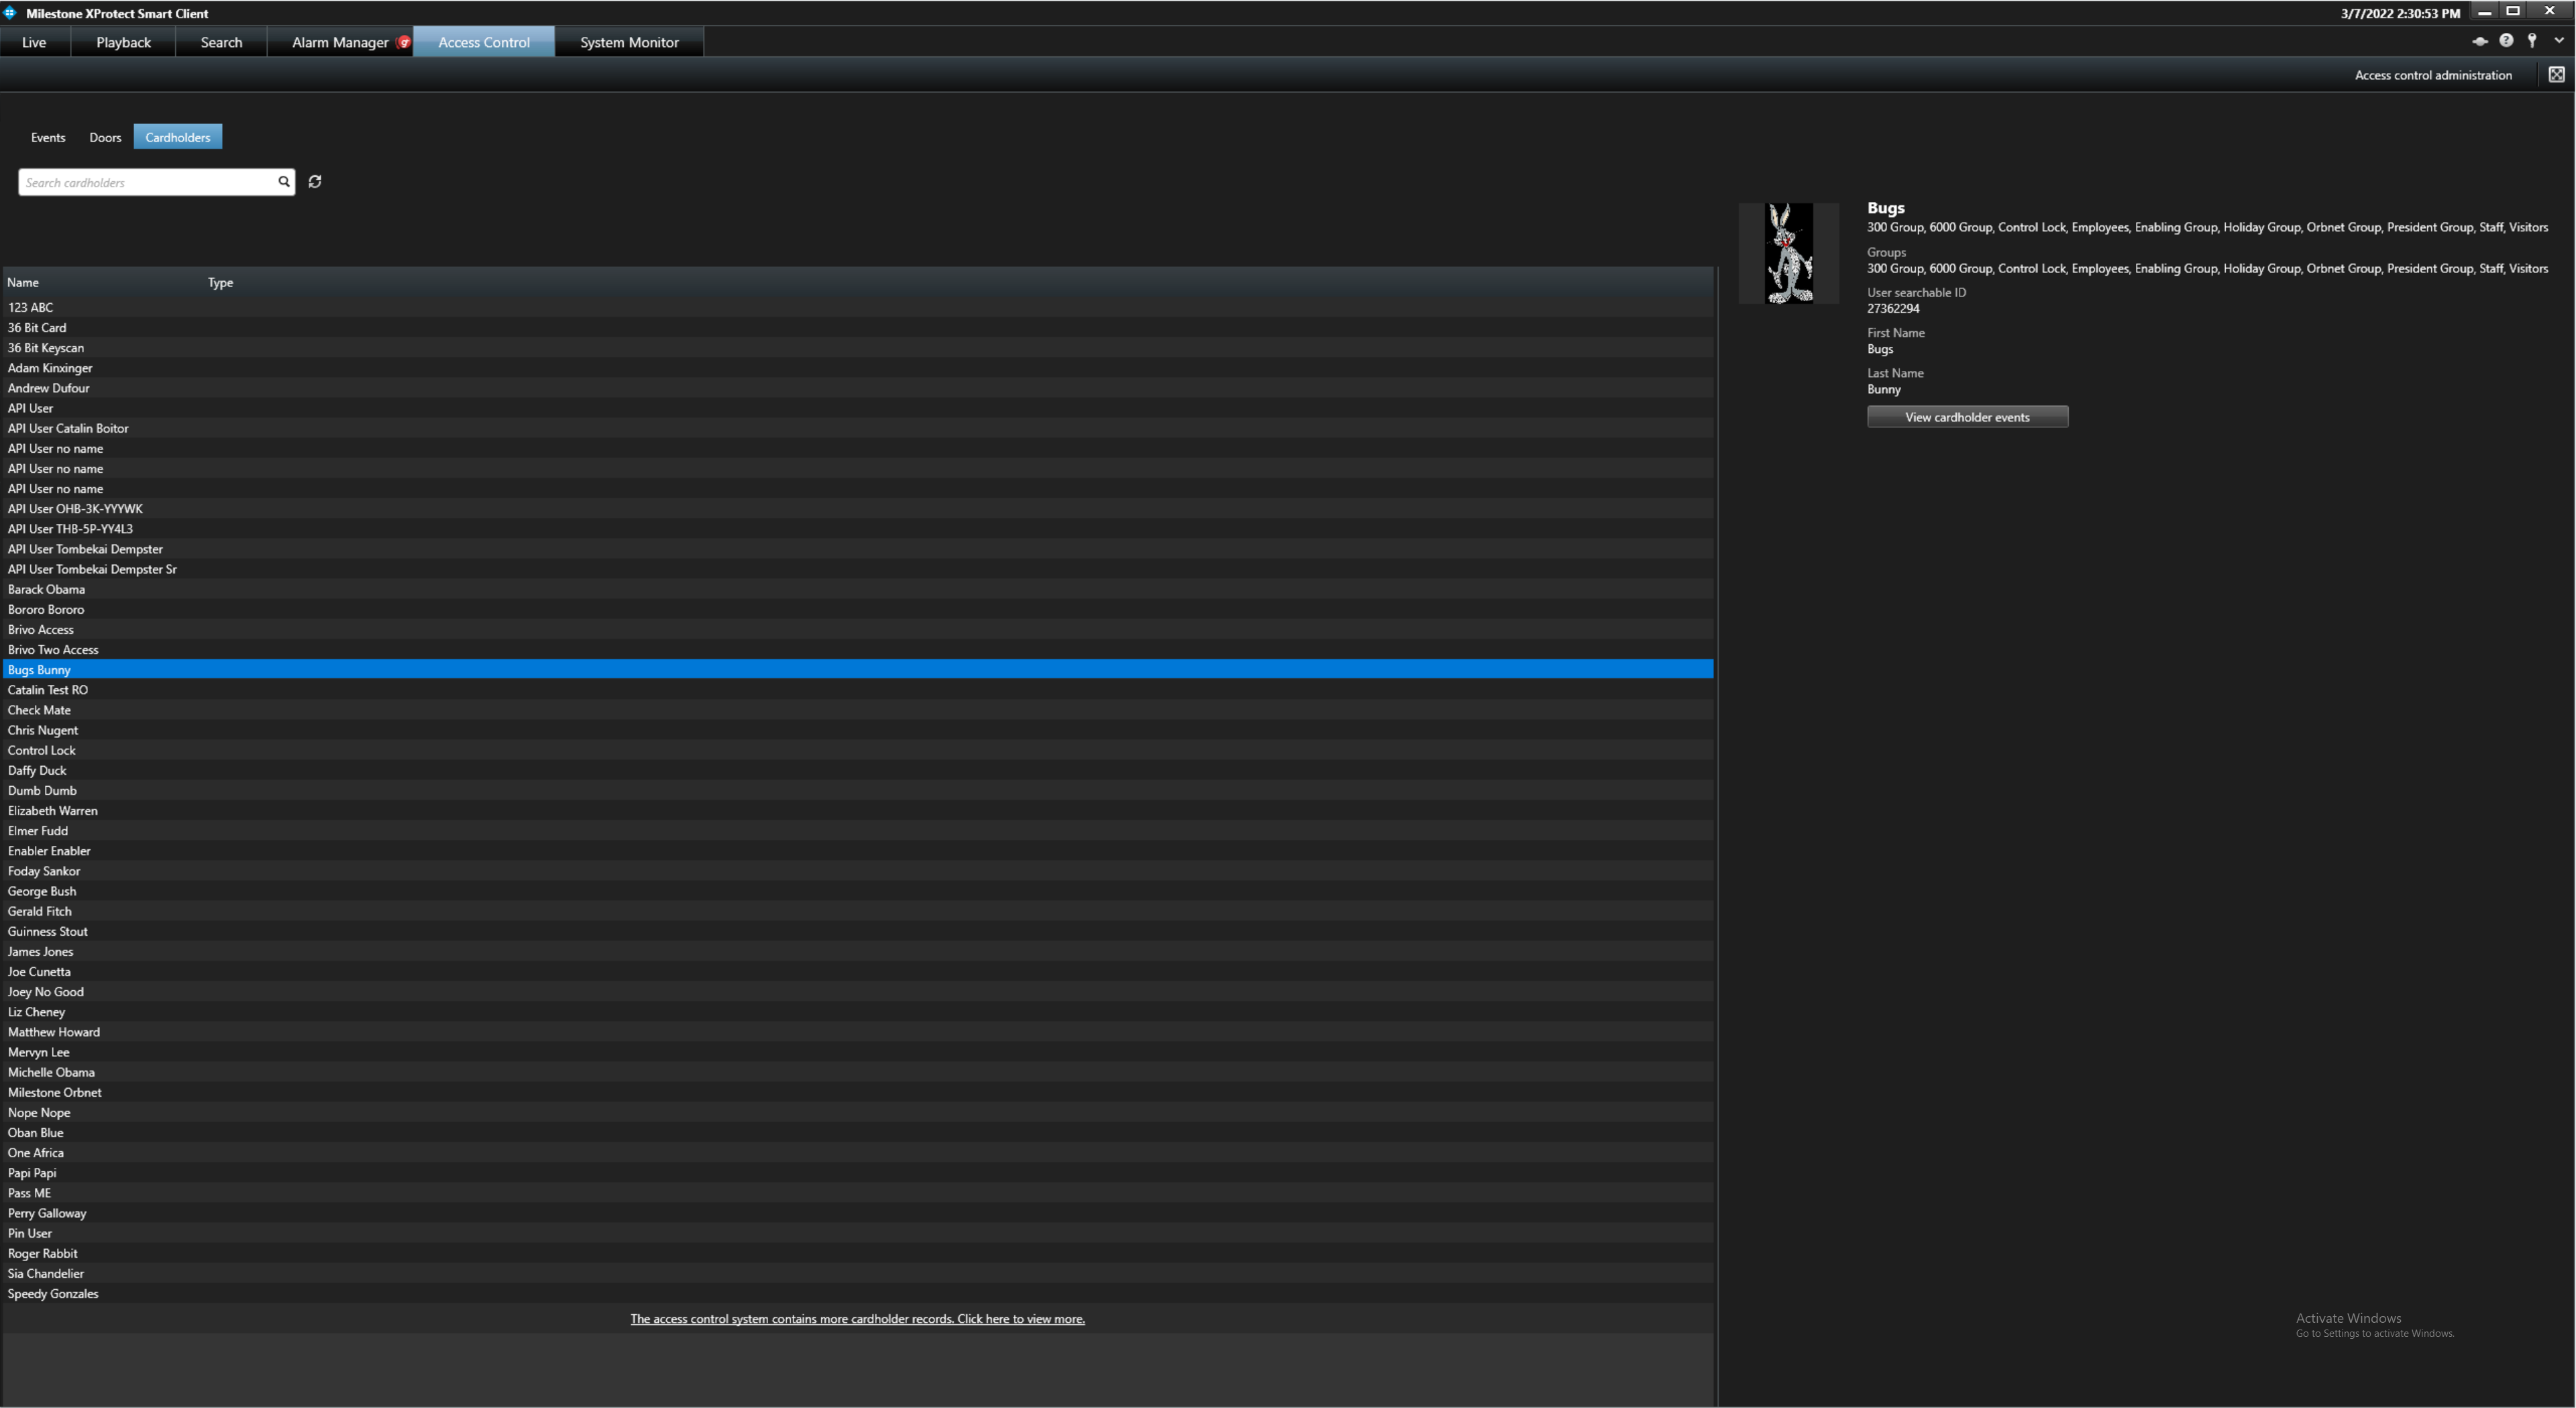
Task: Open the Help question mark icon
Action: pos(2506,41)
